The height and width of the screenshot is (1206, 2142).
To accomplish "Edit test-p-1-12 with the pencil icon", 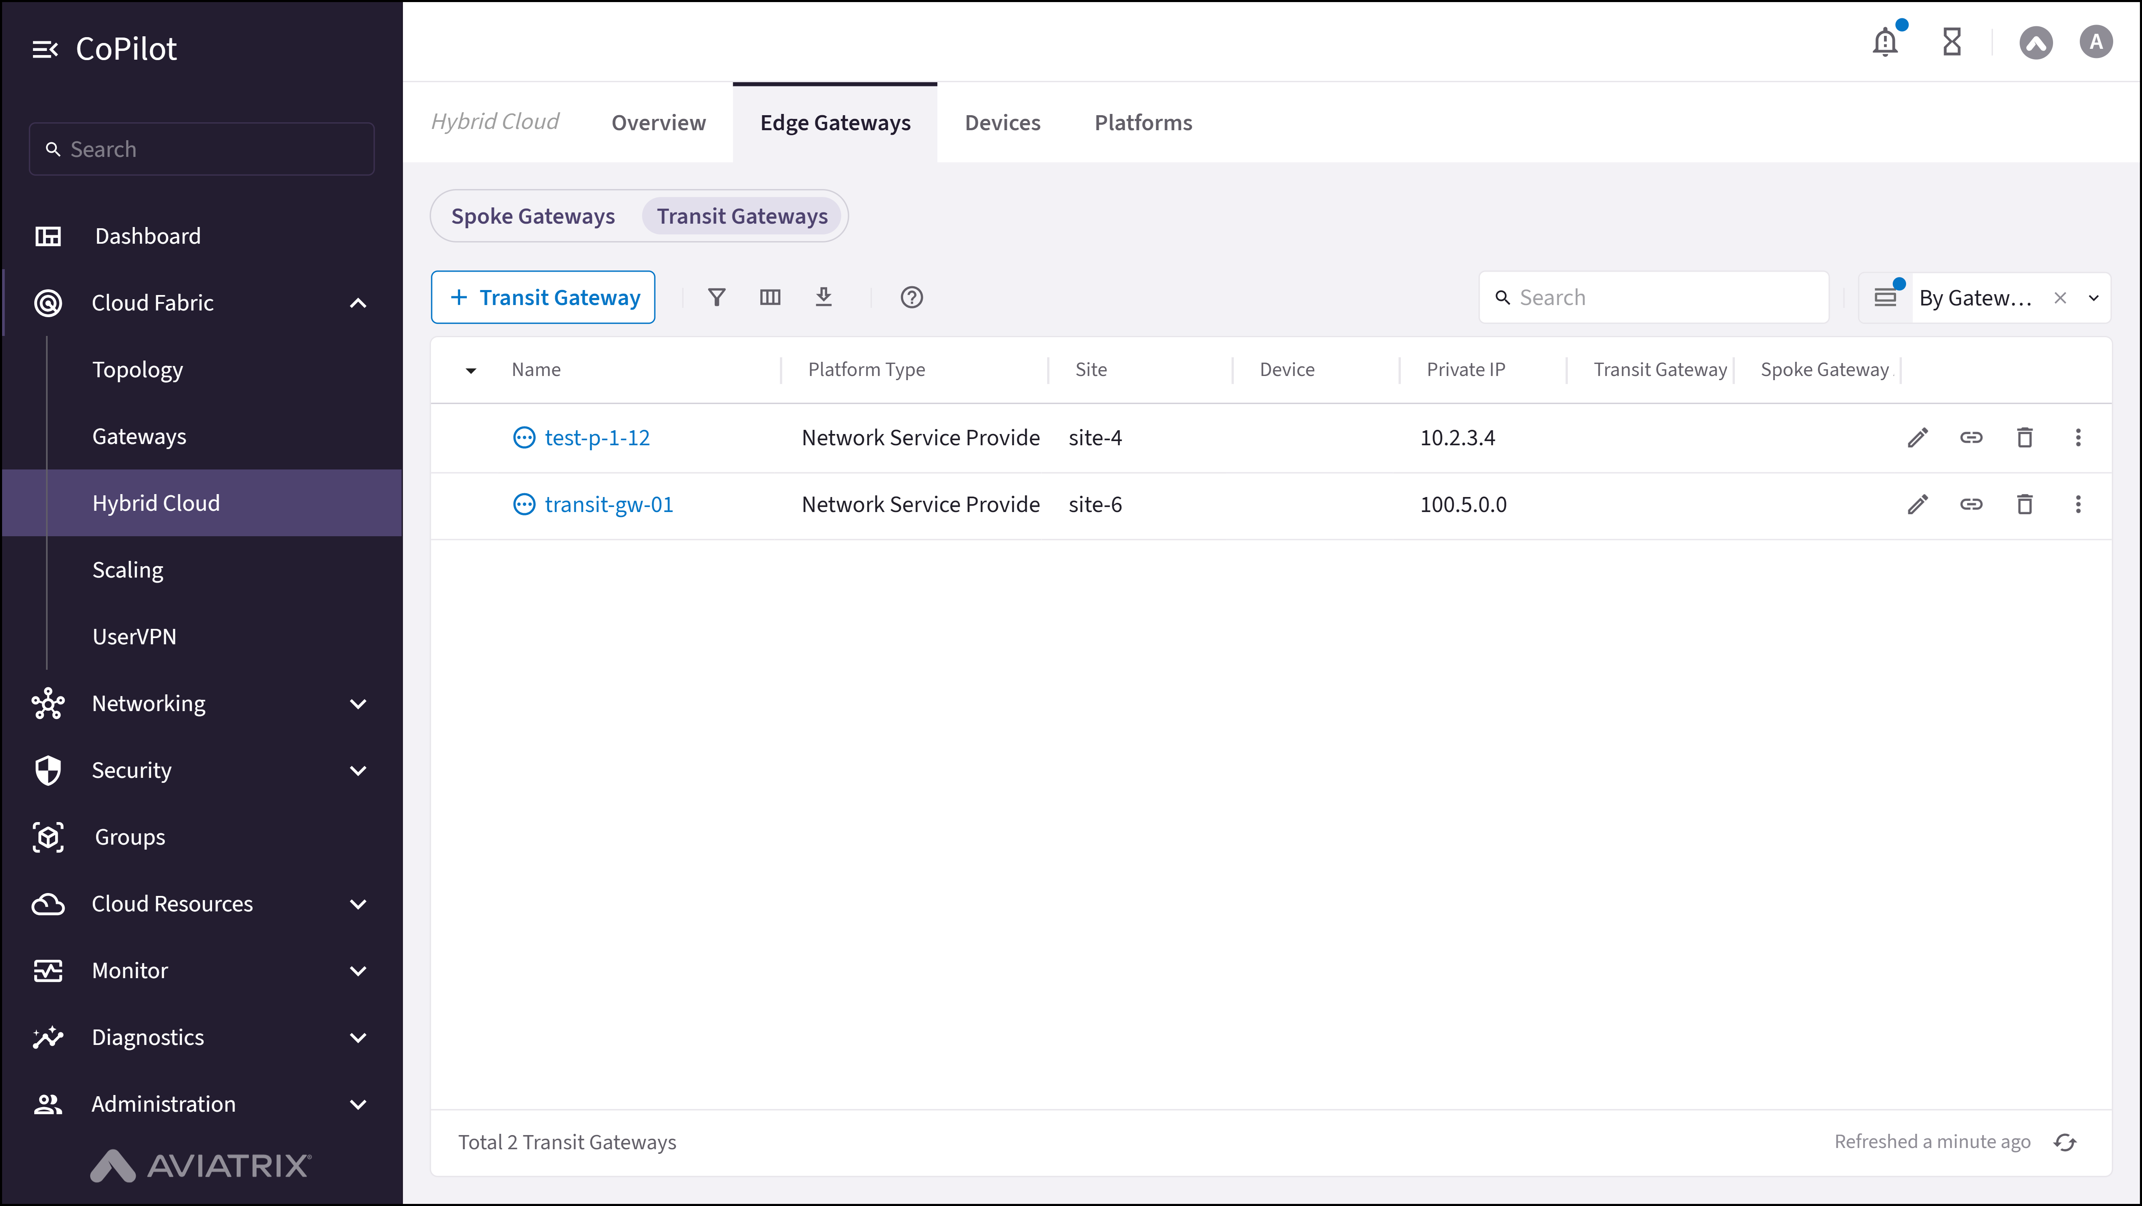I will [1917, 437].
